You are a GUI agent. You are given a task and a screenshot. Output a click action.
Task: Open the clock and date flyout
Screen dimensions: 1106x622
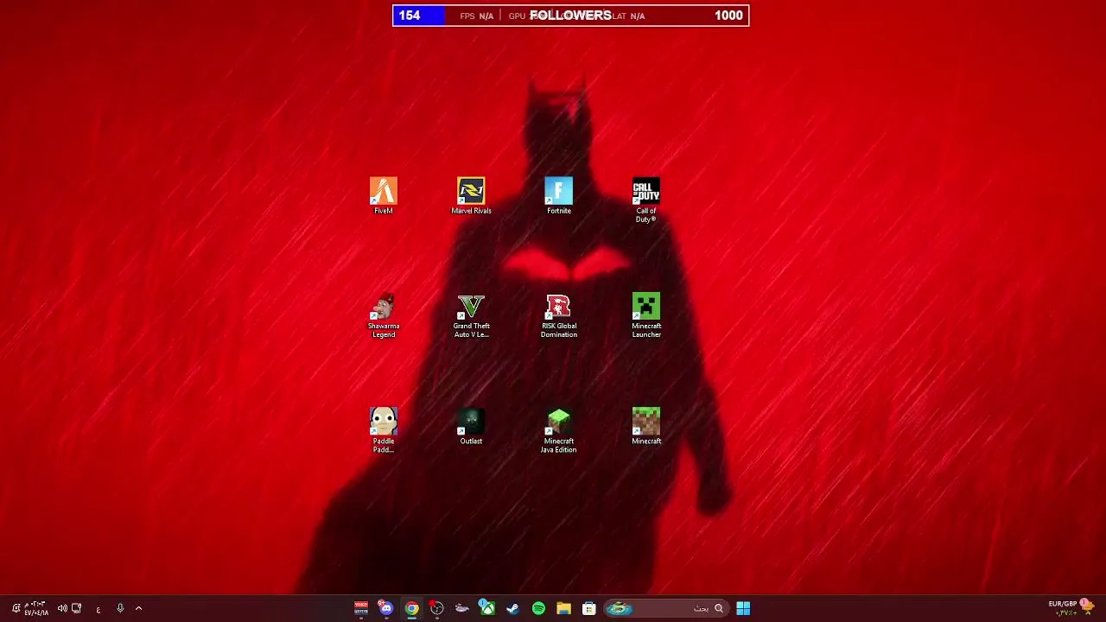(36, 608)
